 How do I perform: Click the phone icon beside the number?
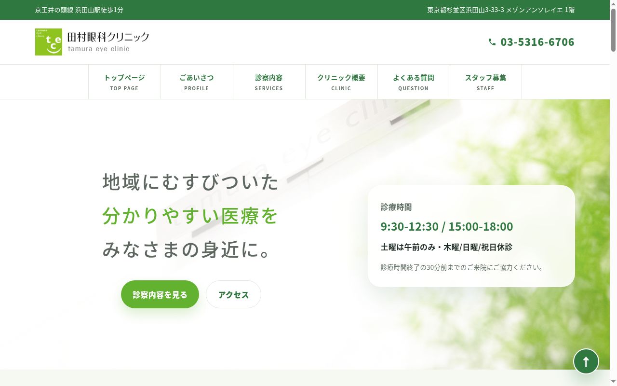coord(492,42)
